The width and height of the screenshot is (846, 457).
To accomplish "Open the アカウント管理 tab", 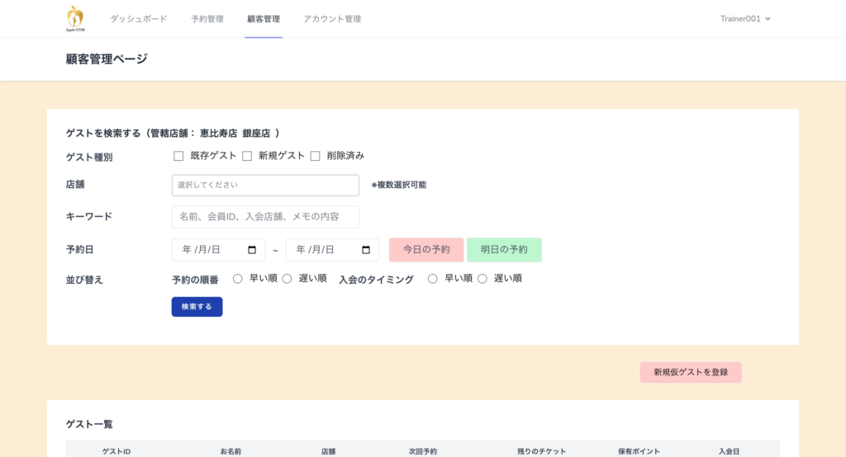I will pyautogui.click(x=332, y=18).
